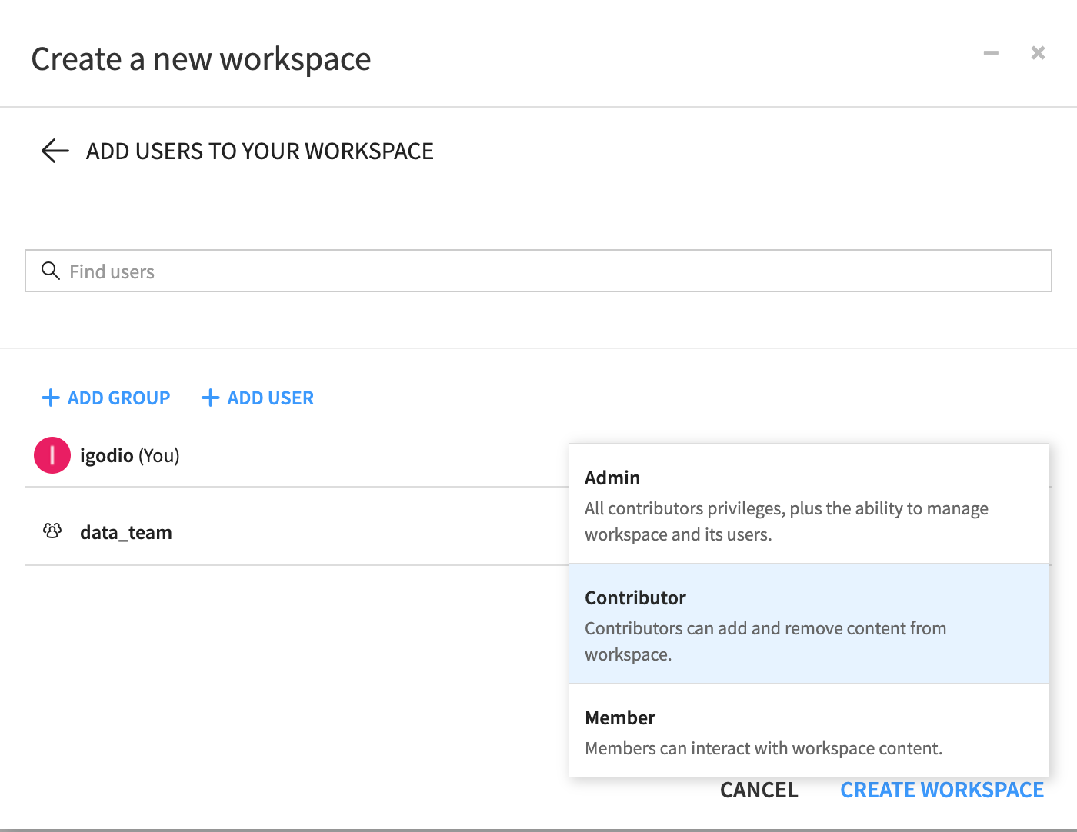Click the Create a new workspace title
Viewport: 1077px width, 832px height.
pyautogui.click(x=201, y=59)
